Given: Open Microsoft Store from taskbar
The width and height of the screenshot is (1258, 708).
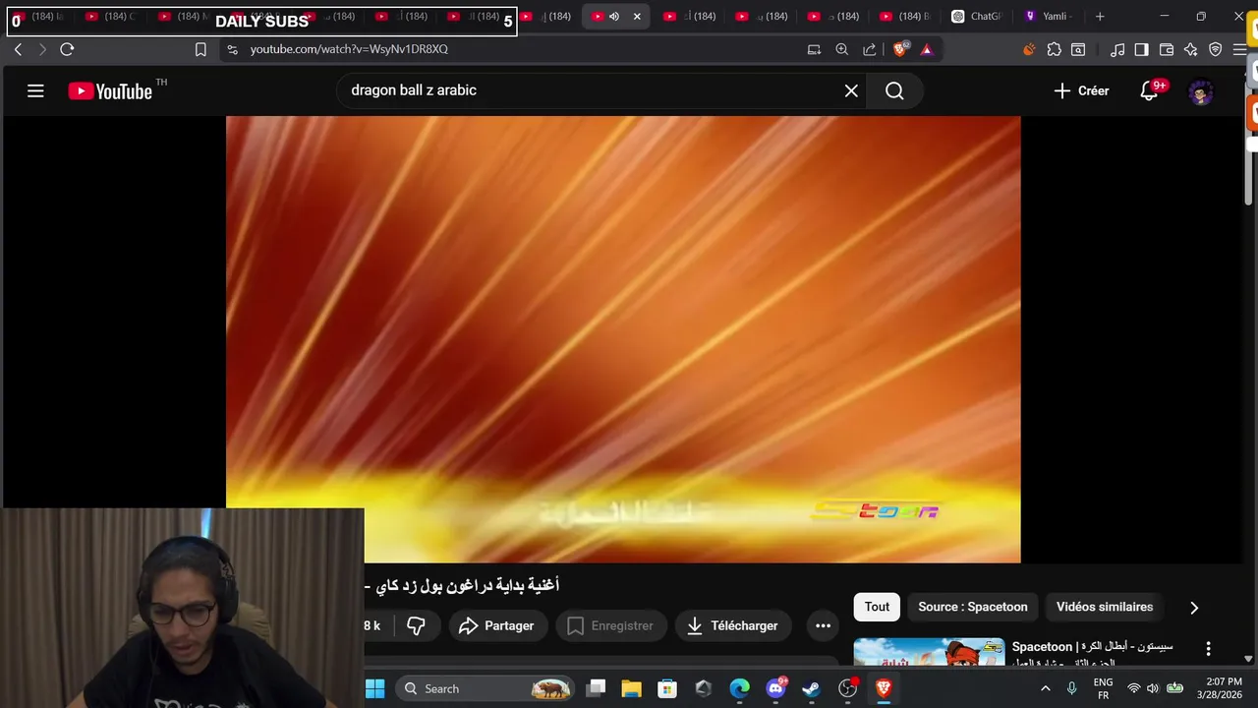Looking at the screenshot, I should click(x=667, y=688).
